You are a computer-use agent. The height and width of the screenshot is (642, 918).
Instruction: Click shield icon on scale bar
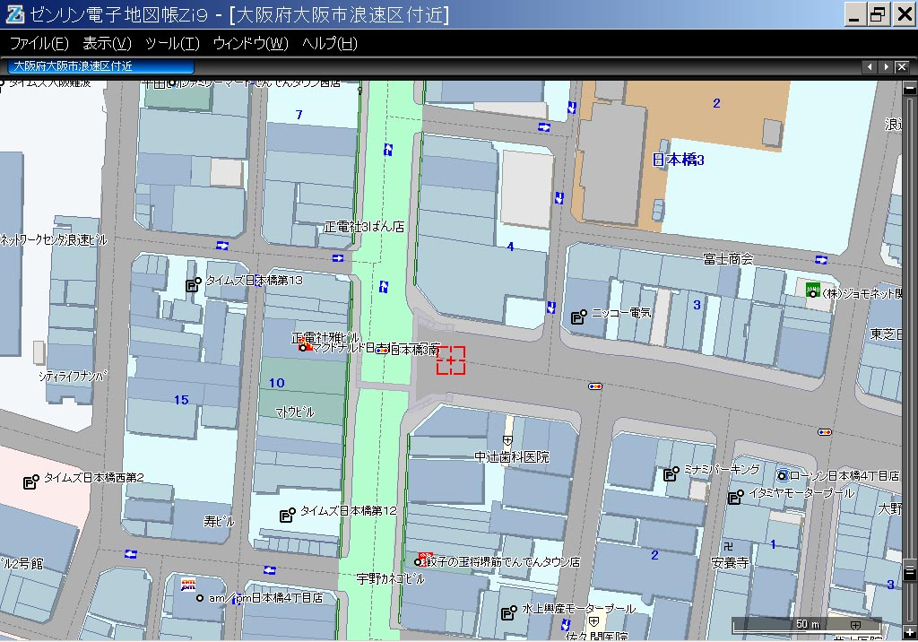[x=855, y=625]
